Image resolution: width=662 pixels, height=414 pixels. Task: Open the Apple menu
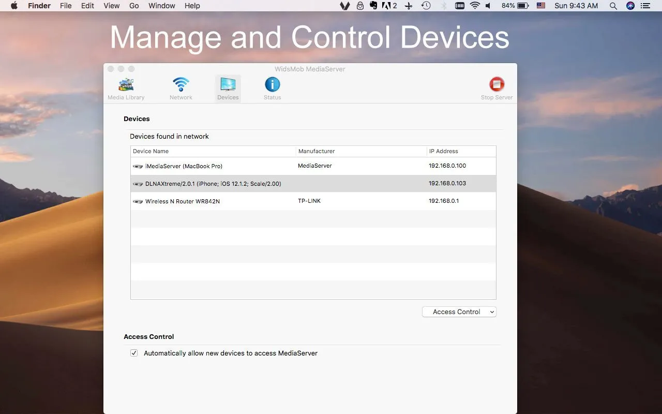pyautogui.click(x=14, y=6)
